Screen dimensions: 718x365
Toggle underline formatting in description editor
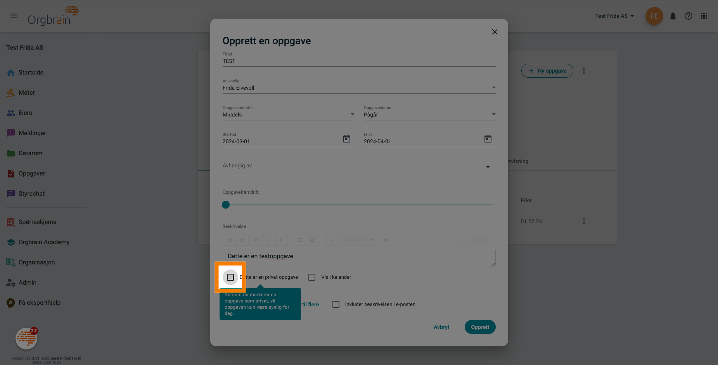point(281,240)
